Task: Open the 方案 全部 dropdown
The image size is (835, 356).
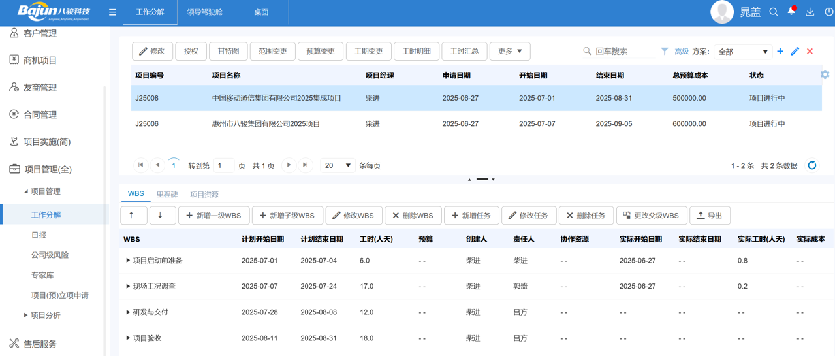Action: [x=743, y=52]
